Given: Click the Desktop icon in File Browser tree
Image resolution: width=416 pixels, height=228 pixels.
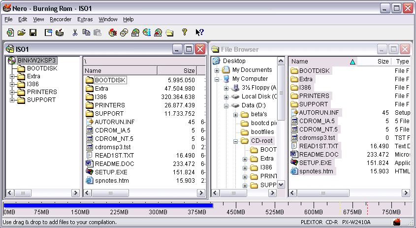Looking at the screenshot, I should [x=217, y=61].
